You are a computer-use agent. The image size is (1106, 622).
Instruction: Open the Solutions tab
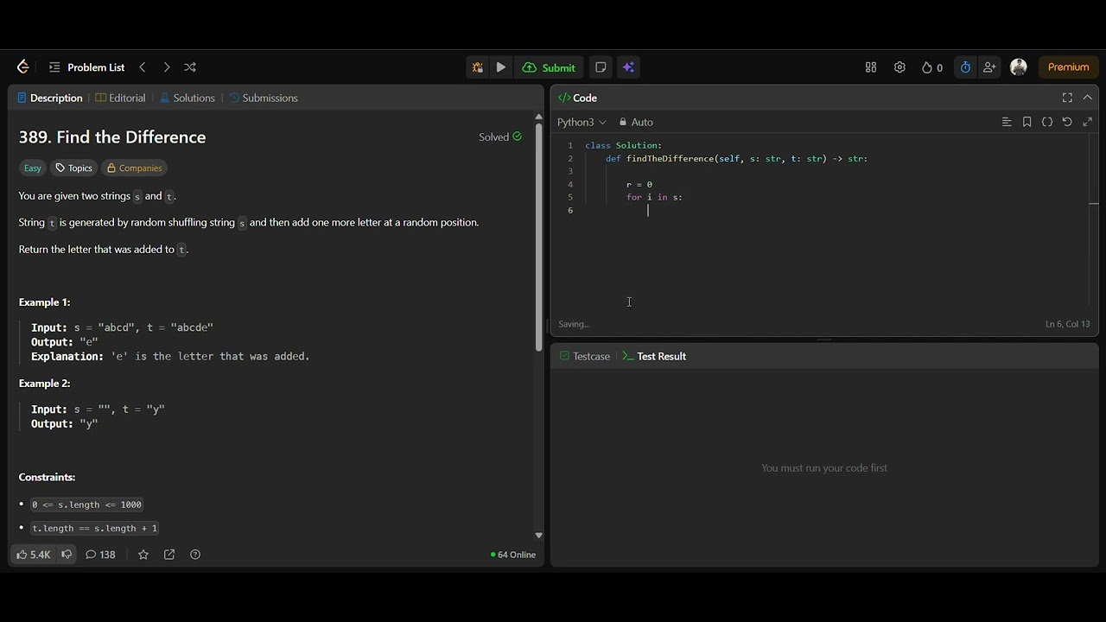pos(188,98)
